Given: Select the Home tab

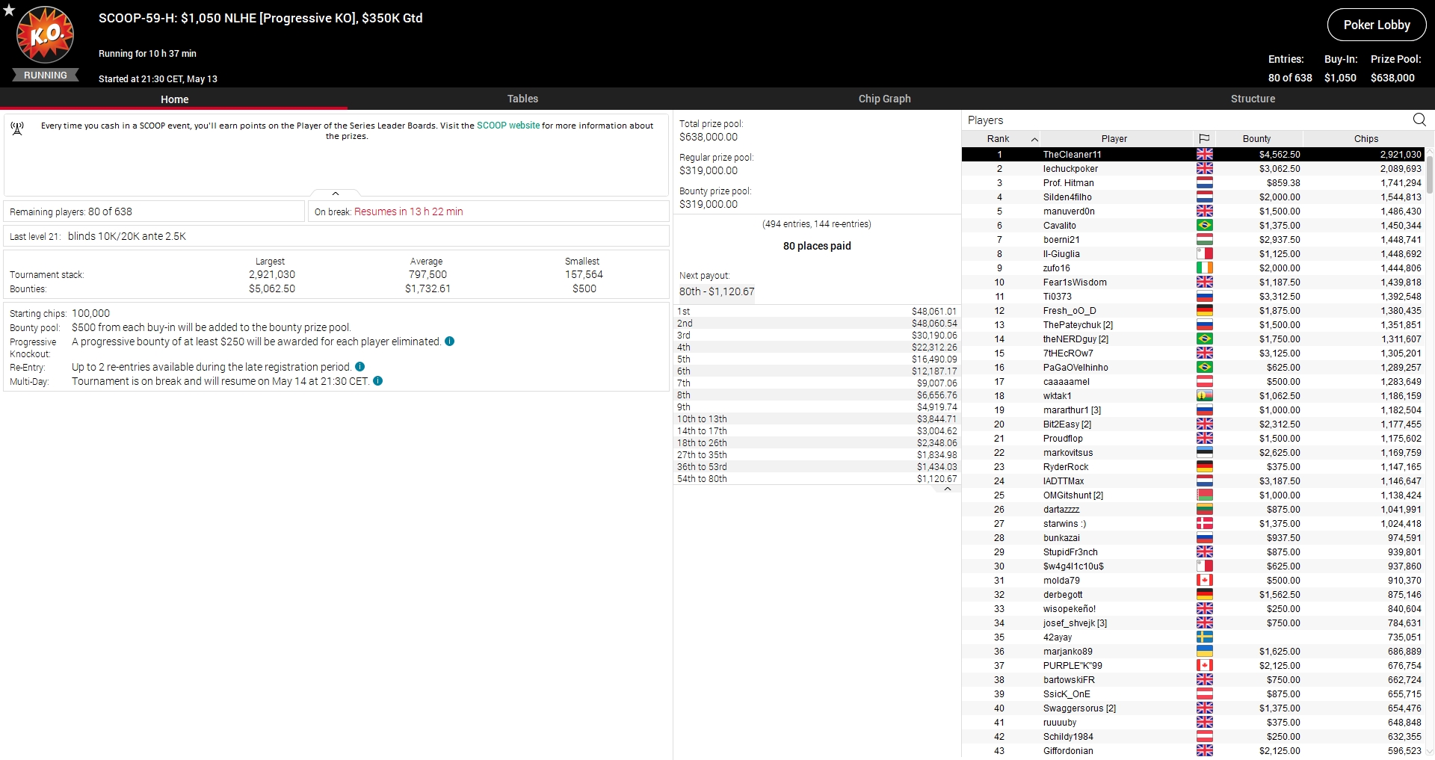Looking at the screenshot, I should 174,99.
